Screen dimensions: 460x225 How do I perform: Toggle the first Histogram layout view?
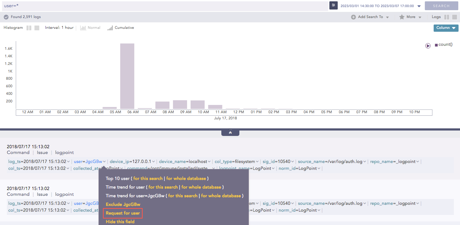tap(30, 27)
